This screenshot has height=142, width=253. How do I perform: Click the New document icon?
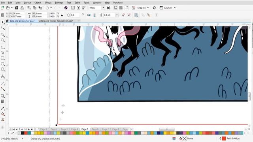click(x=2, y=8)
